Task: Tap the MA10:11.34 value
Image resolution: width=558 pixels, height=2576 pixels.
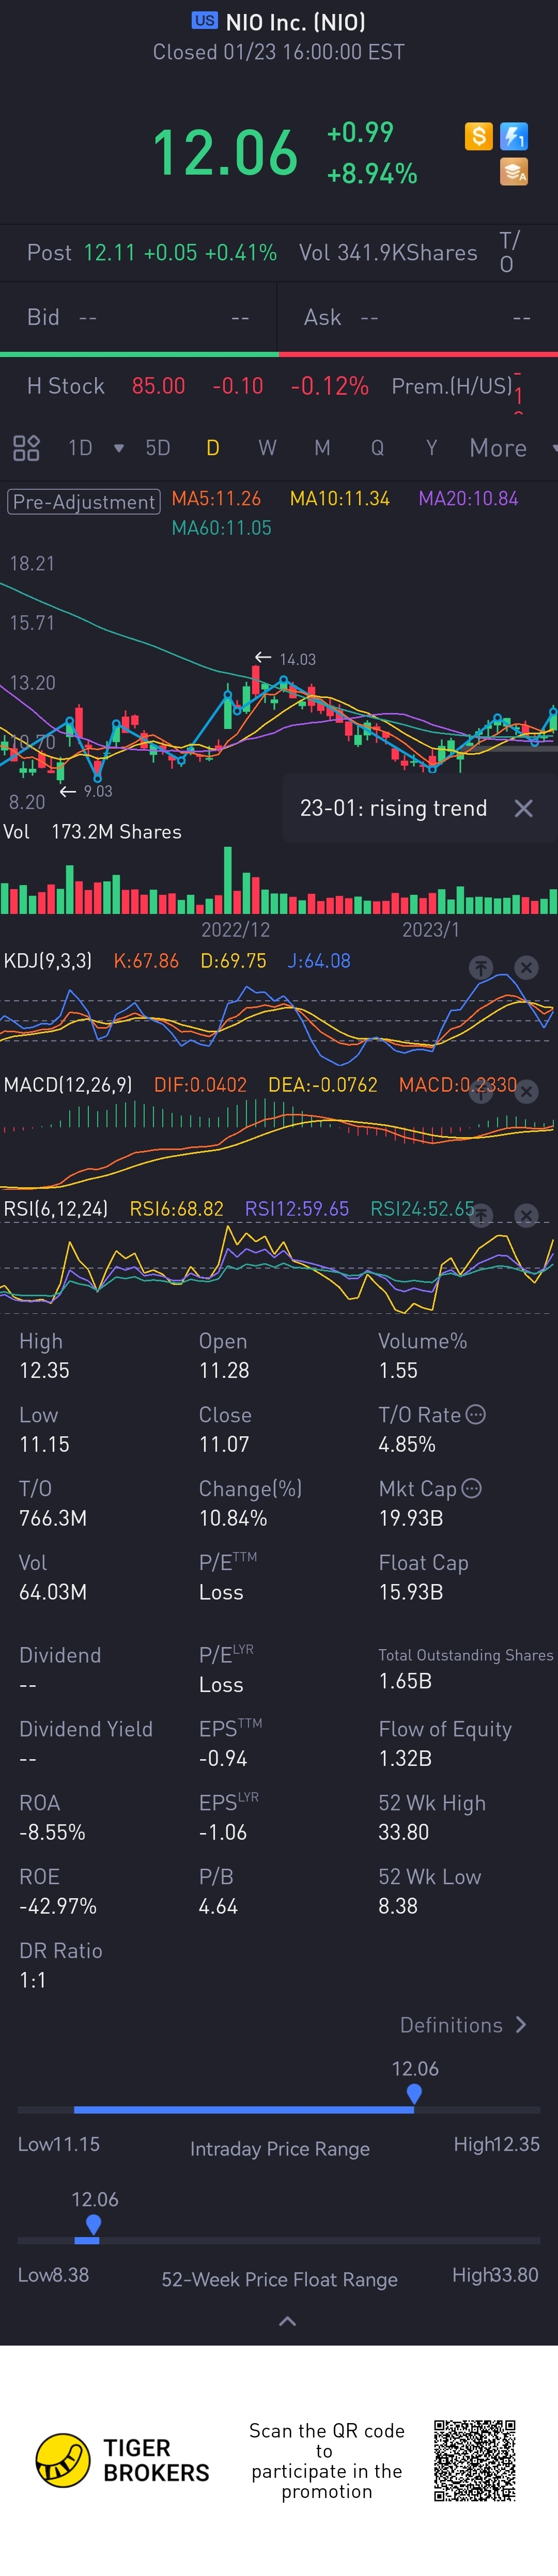Action: click(x=339, y=498)
